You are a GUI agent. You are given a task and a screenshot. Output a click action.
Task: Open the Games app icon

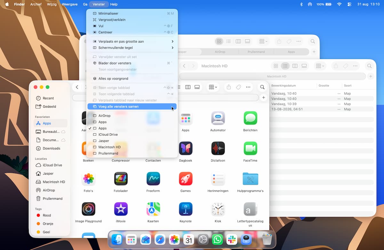186,179
